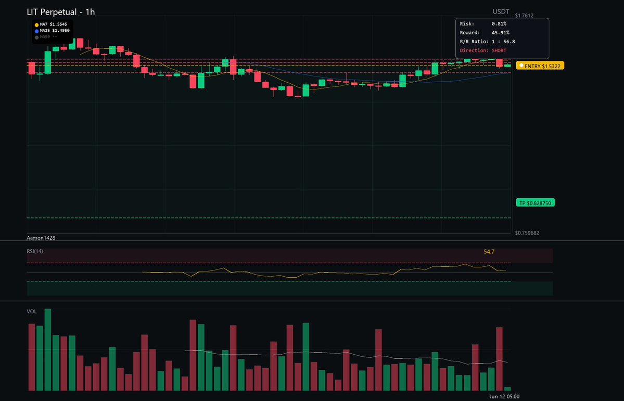Toggle the greyed-out MA99 legend entry
Screen dimensions: 624x401
[x=45, y=37]
